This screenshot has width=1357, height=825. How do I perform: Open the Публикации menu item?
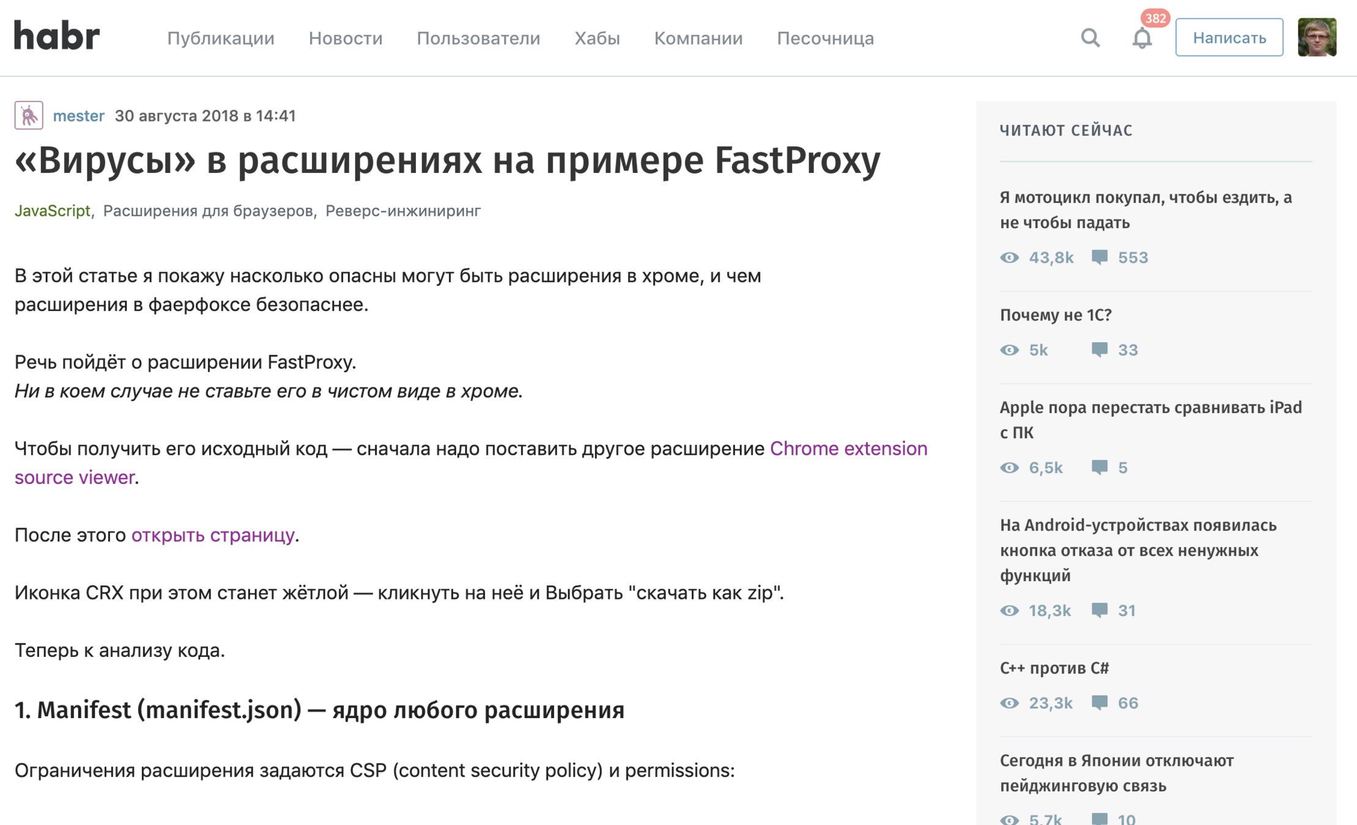click(x=221, y=38)
